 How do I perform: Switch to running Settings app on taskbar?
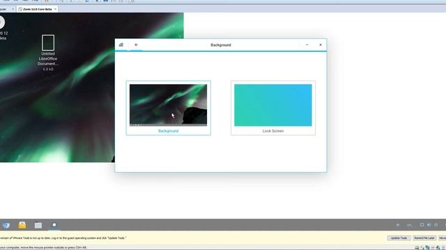[54, 225]
